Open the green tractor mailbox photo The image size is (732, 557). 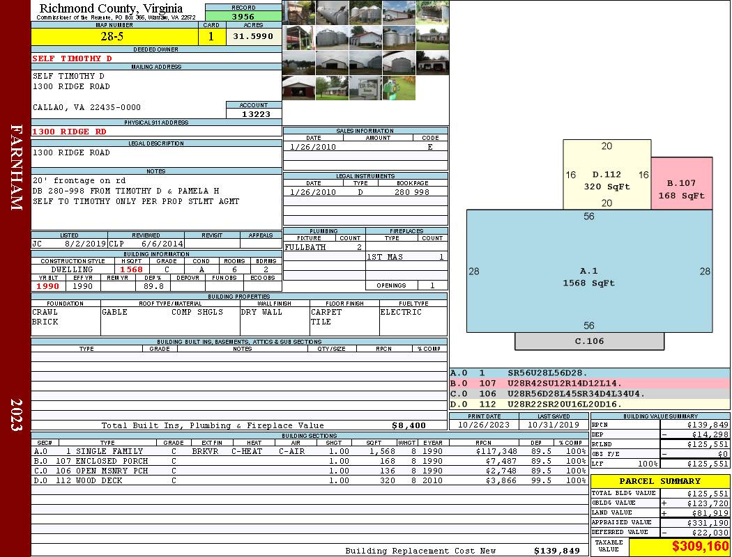[x=399, y=88]
